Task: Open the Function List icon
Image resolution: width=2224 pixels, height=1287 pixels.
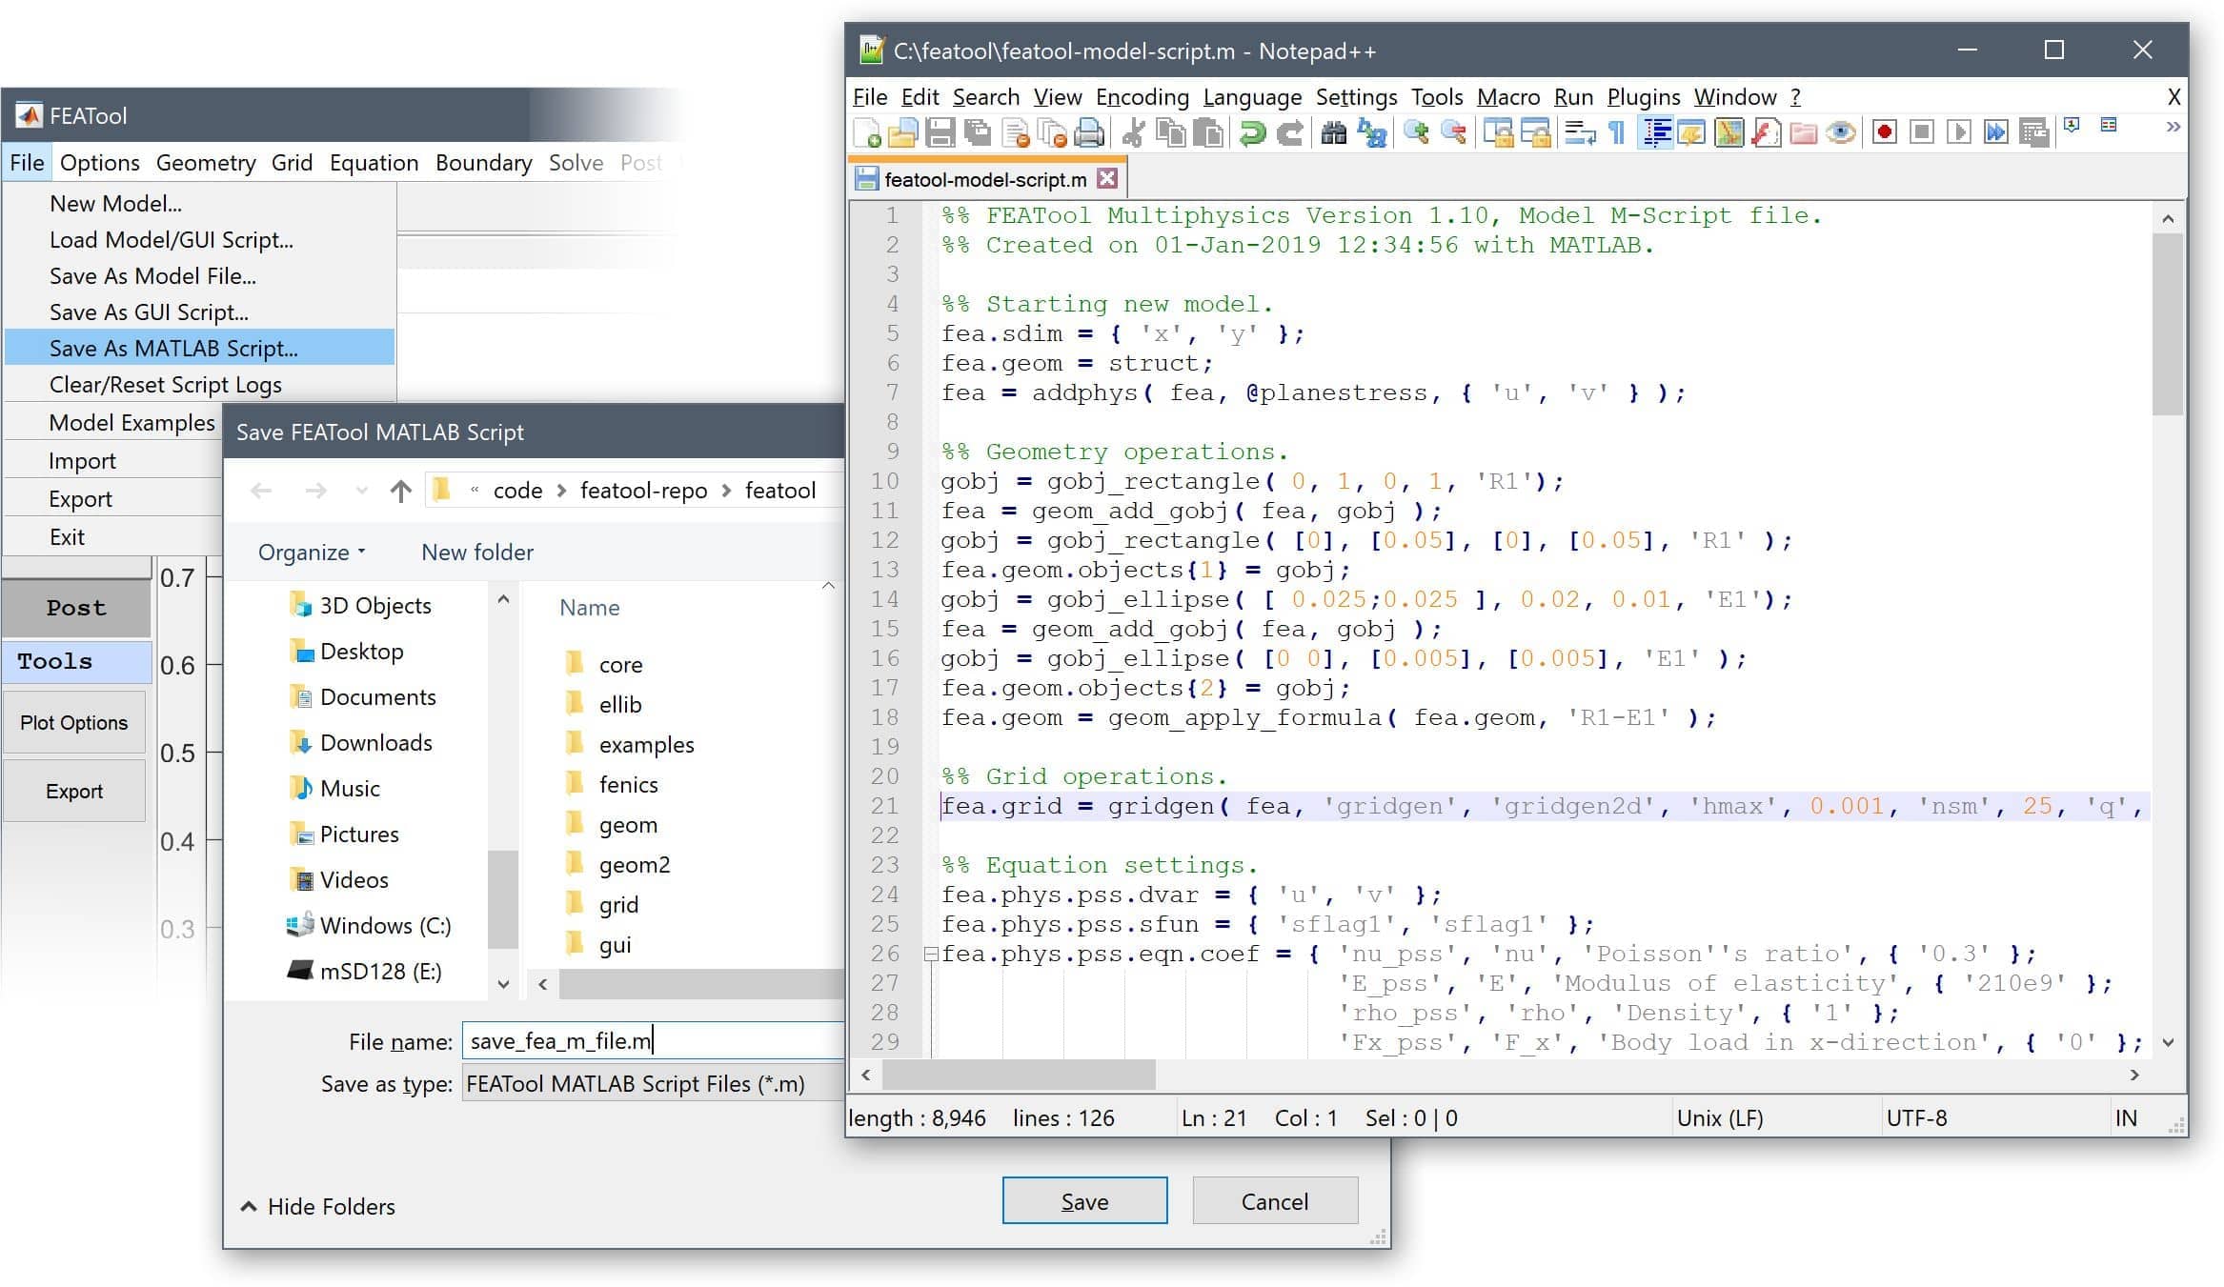Action: click(1766, 133)
